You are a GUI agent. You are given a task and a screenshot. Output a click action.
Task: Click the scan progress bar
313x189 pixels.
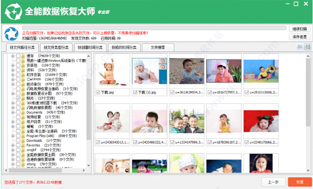coord(154,28)
